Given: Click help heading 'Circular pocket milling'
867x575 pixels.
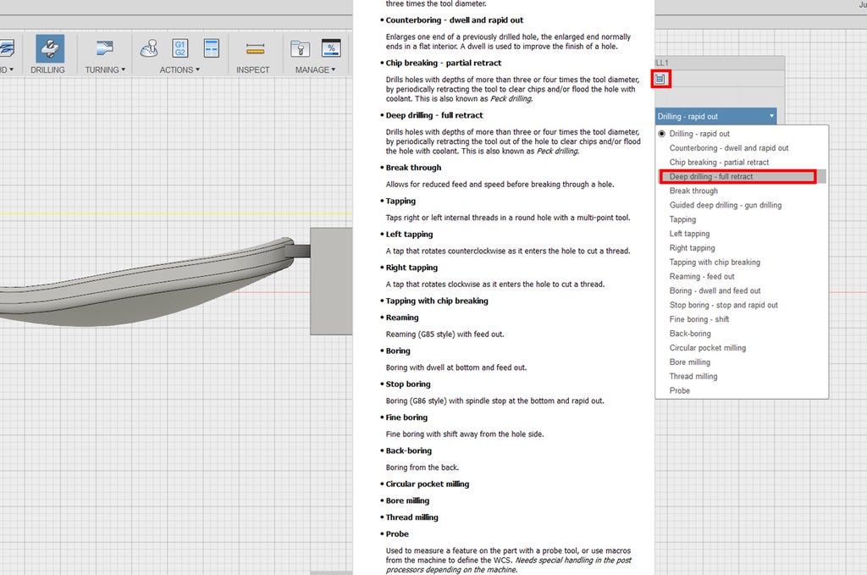Looking at the screenshot, I should click(428, 484).
